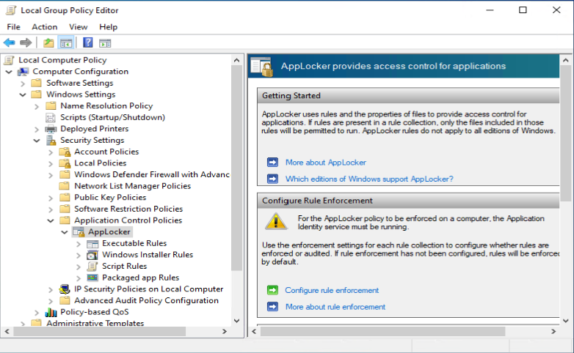Select the Windows Installer Rules icon
The width and height of the screenshot is (574, 353).
coord(92,255)
